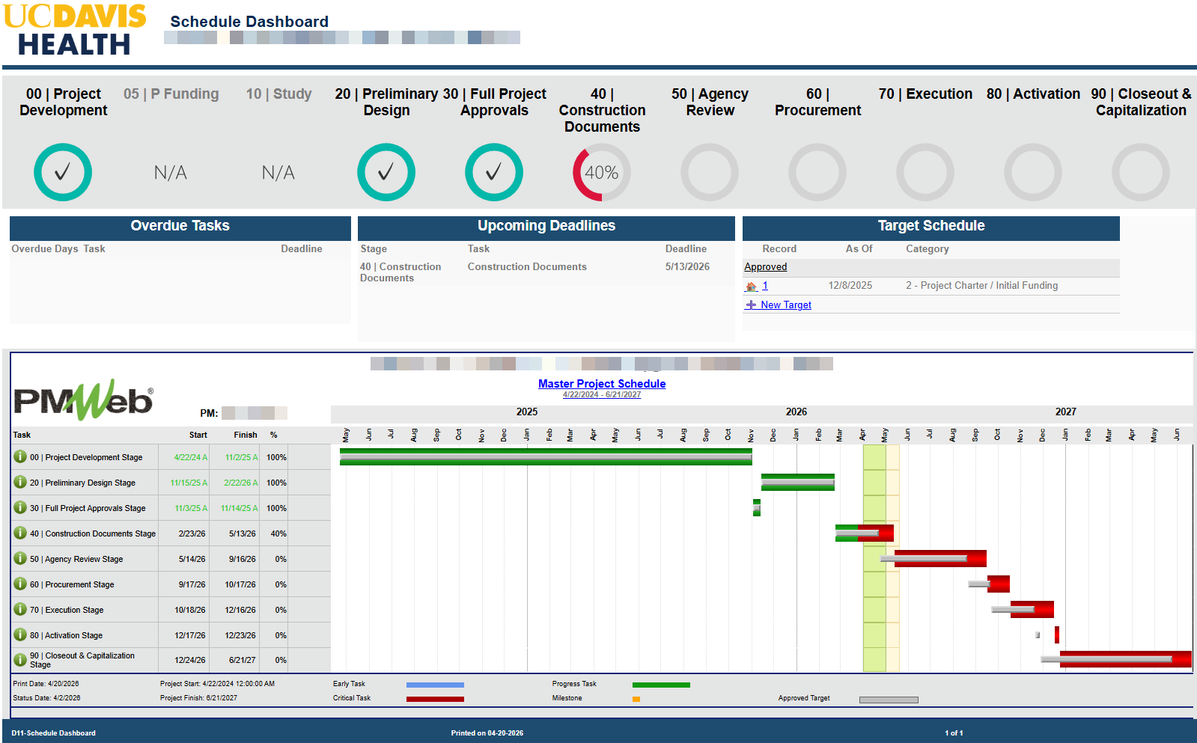Screen dimensions: 1197x743
Task: Click '2 - Project Charter / Initial Funding' category
Action: click(x=982, y=286)
